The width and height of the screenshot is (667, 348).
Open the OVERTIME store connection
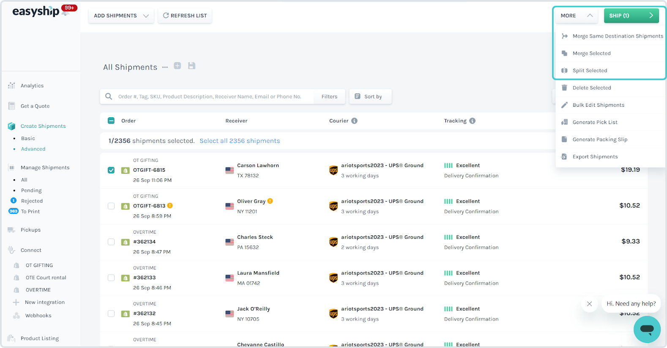[38, 290]
